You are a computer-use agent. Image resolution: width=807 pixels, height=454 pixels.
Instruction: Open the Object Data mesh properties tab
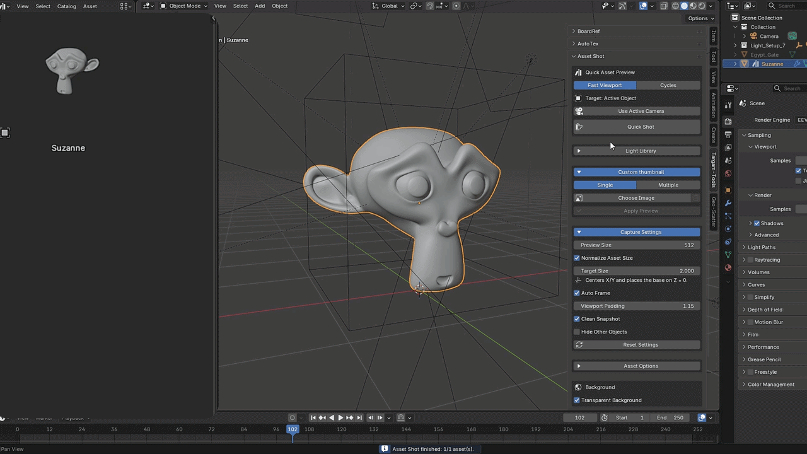pos(728,254)
